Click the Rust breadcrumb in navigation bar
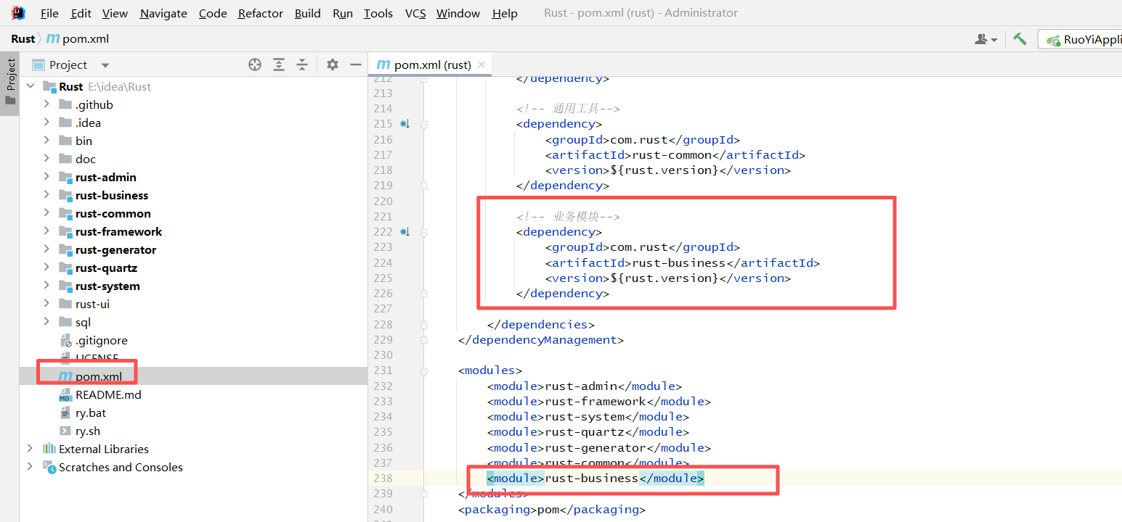 click(23, 38)
